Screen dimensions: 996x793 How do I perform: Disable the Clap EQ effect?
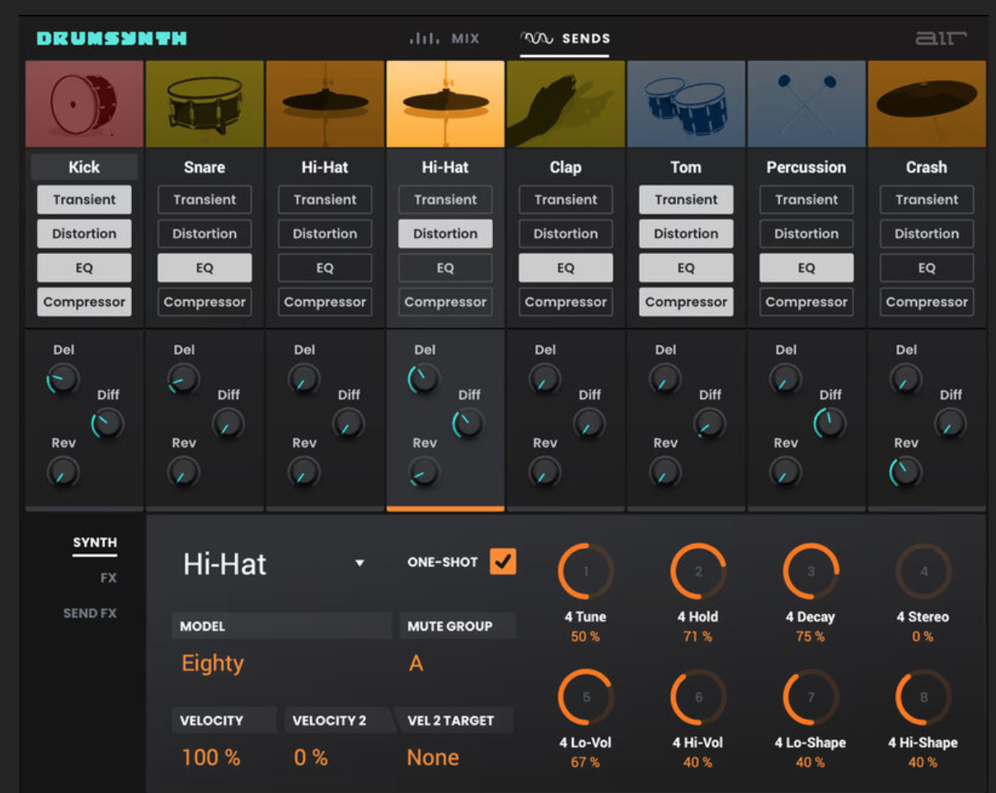click(x=566, y=268)
